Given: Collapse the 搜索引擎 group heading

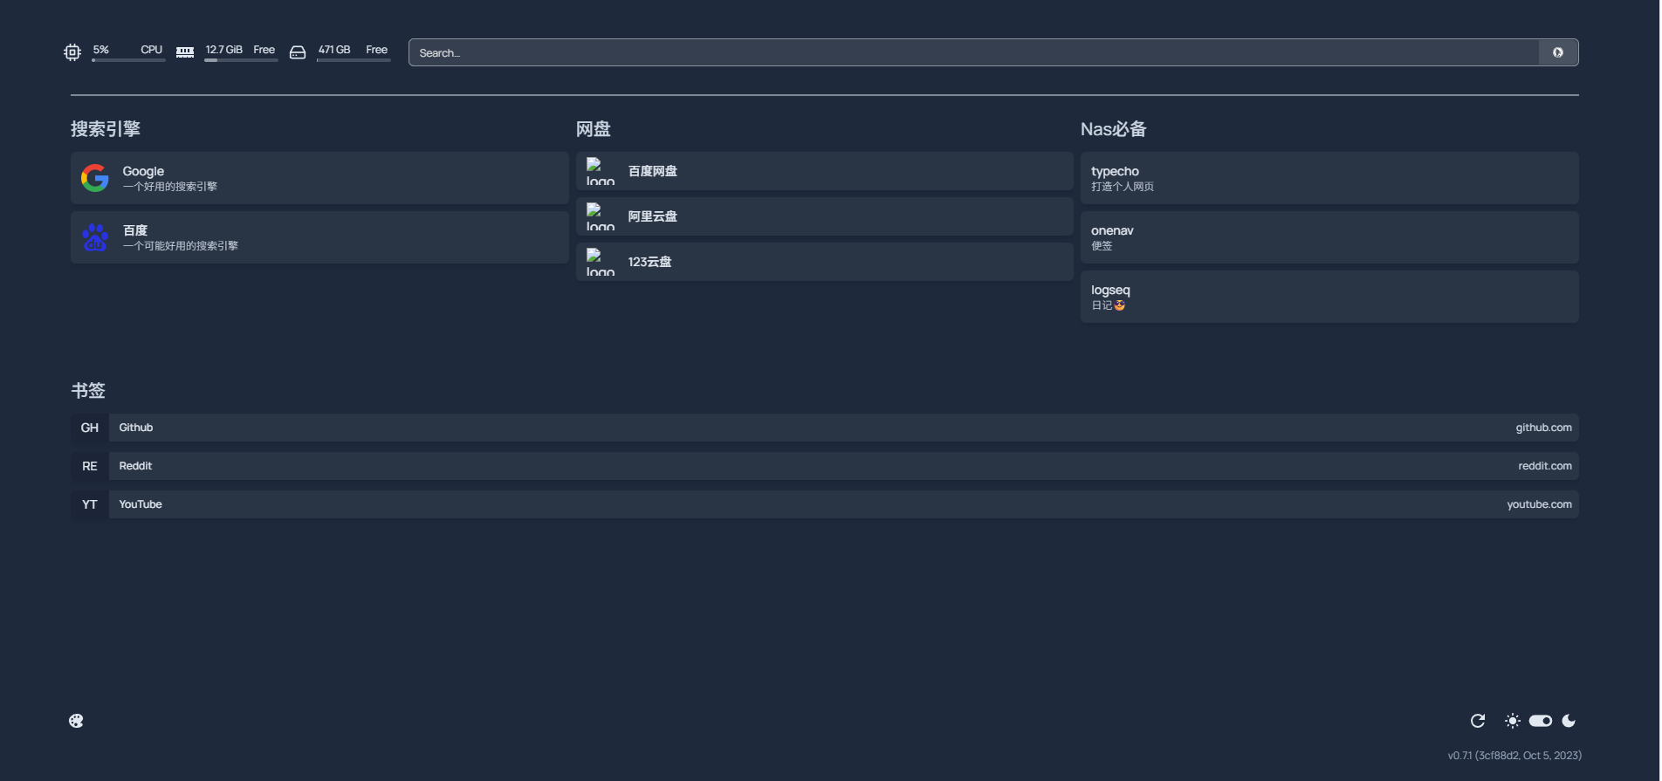Looking at the screenshot, I should point(106,129).
